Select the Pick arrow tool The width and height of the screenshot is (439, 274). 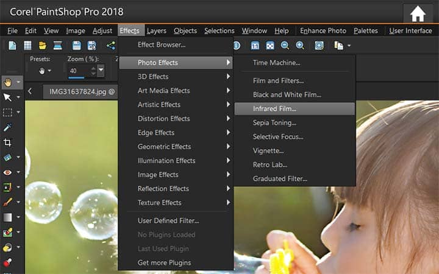point(7,97)
